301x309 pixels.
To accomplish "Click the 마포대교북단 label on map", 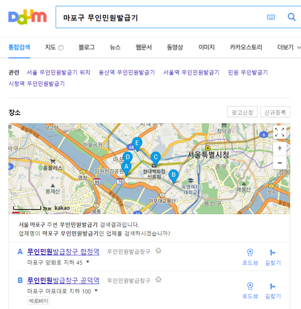I will coord(162,201).
